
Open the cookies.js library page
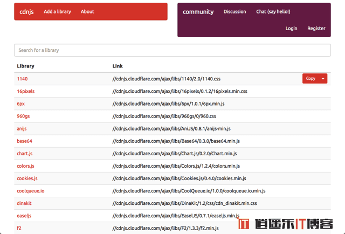coord(27,178)
